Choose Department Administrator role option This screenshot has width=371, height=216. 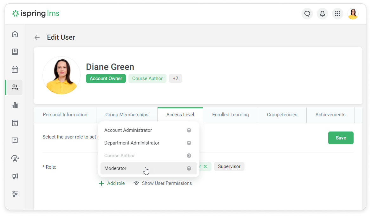coord(132,143)
